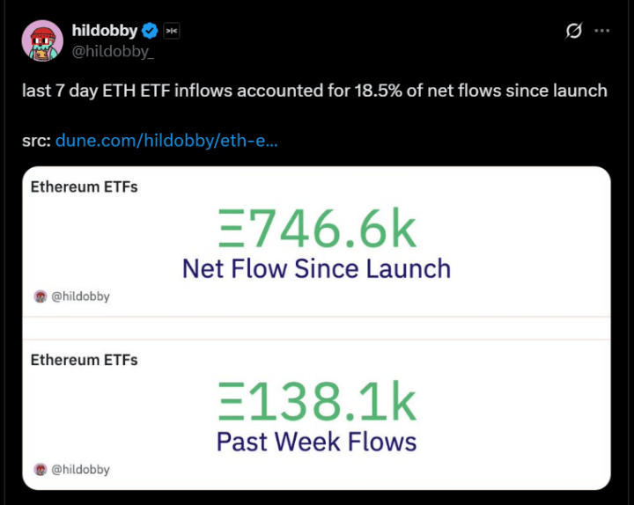Click @hildobby credit in the top card
This screenshot has width=634, height=505.
coord(80,296)
